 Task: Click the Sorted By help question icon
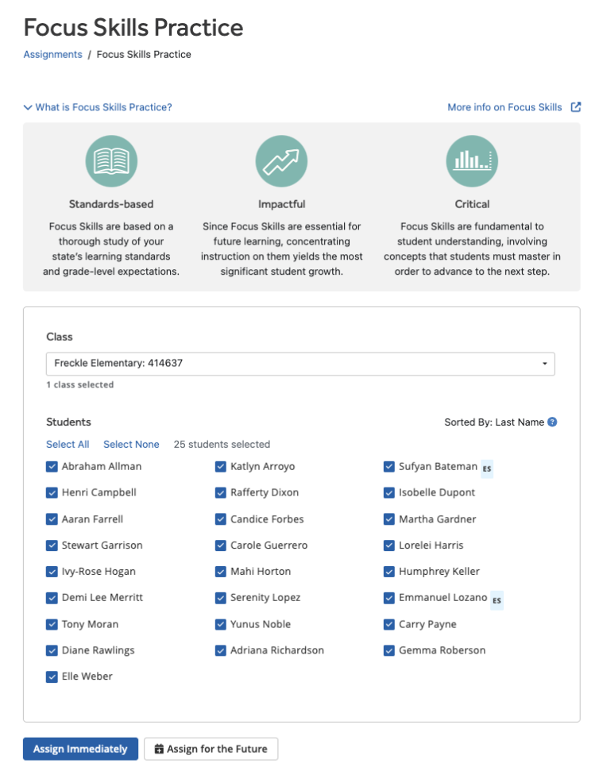pyautogui.click(x=552, y=422)
